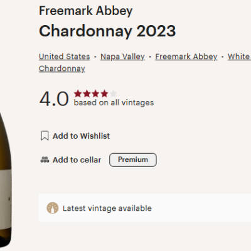
Task: Select the first red rating star
Action: point(78,93)
